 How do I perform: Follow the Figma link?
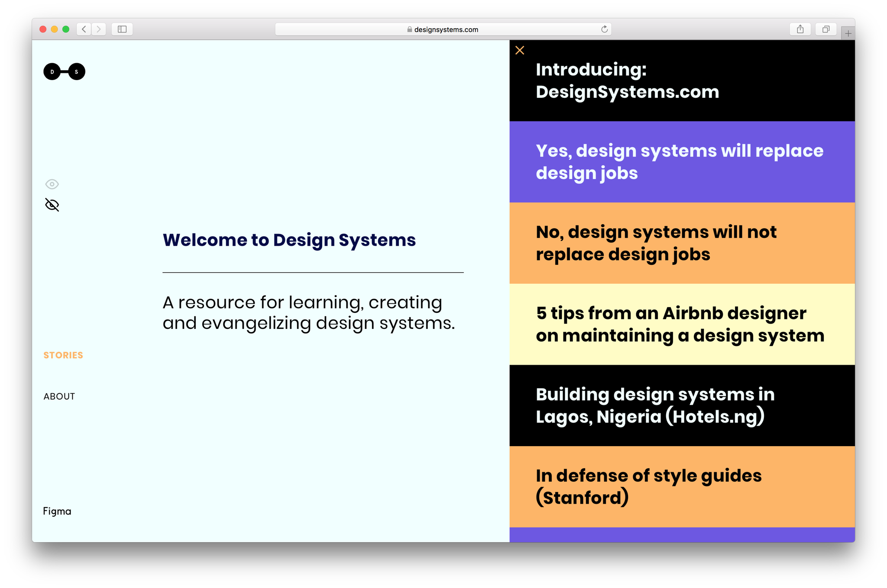(57, 511)
